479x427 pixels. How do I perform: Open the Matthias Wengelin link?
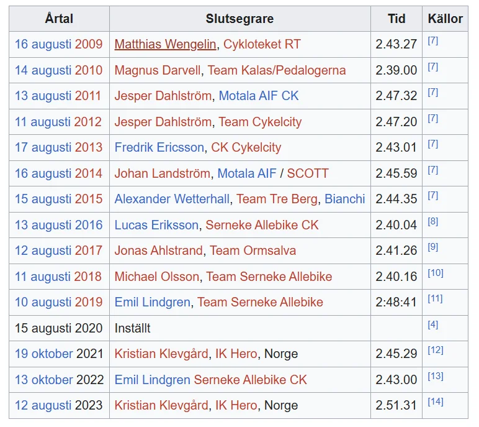[x=165, y=45]
